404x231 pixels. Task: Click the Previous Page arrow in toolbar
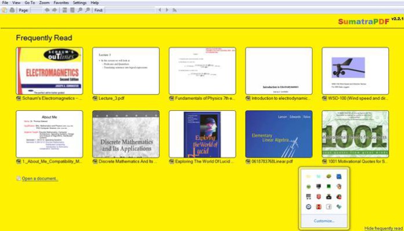(47, 10)
